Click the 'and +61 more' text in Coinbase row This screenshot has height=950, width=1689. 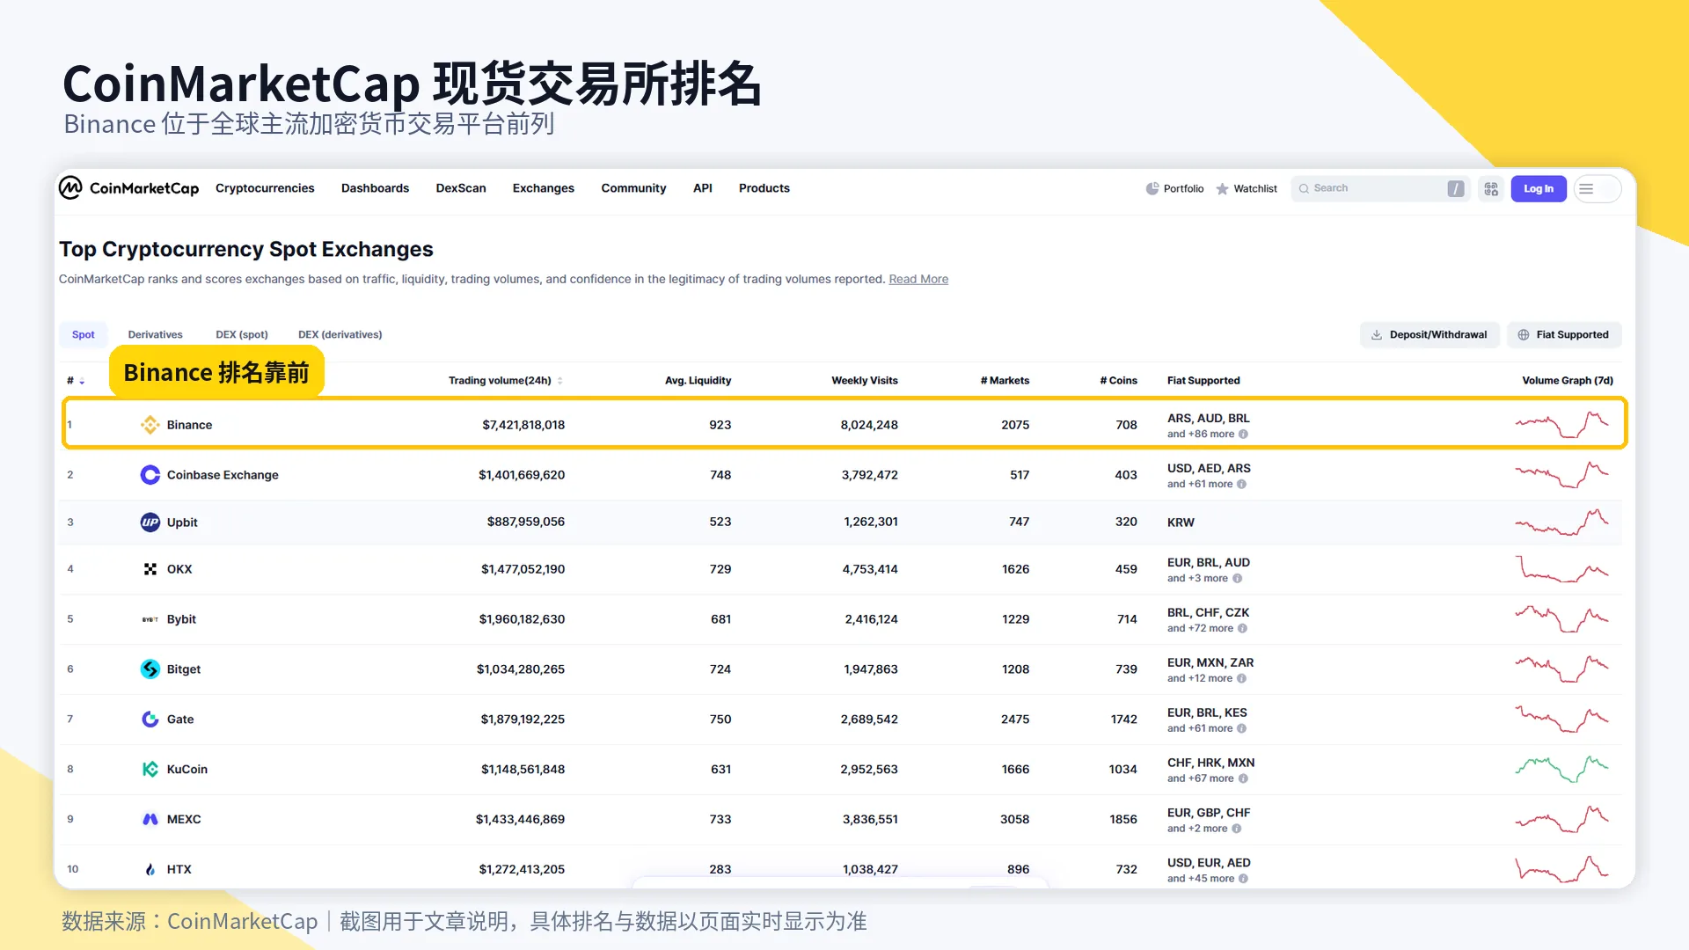coord(1200,485)
